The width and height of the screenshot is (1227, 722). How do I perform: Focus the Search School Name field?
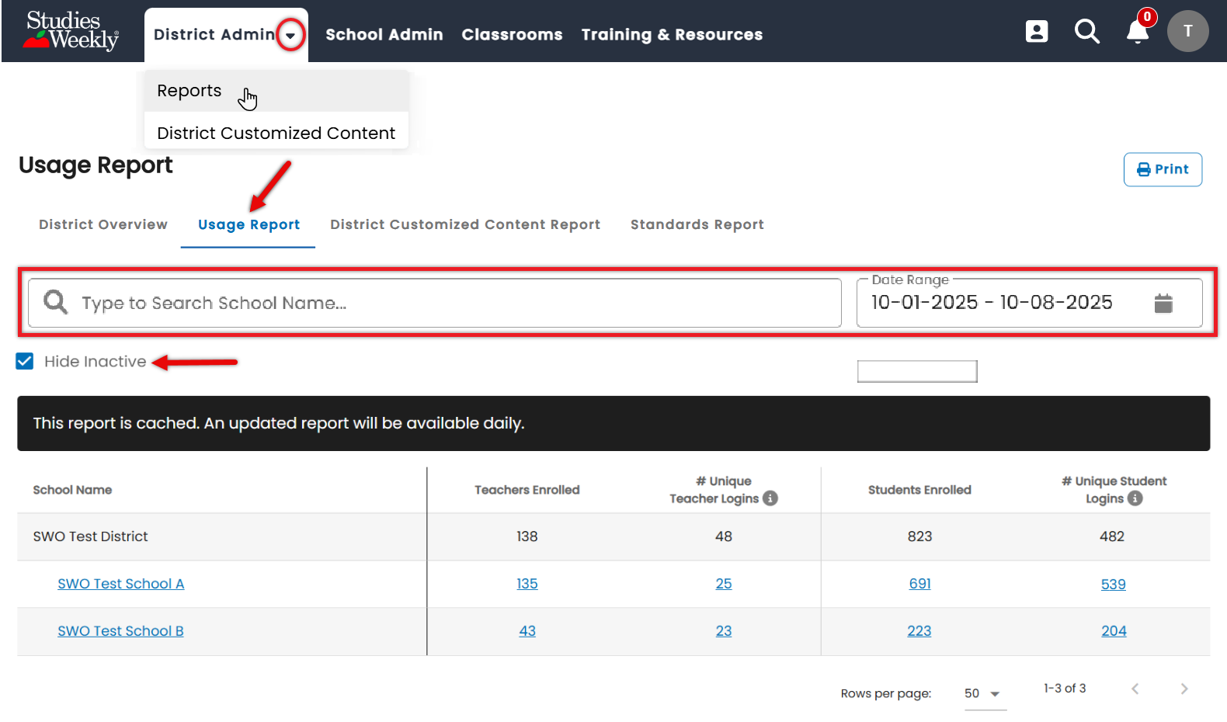click(435, 303)
